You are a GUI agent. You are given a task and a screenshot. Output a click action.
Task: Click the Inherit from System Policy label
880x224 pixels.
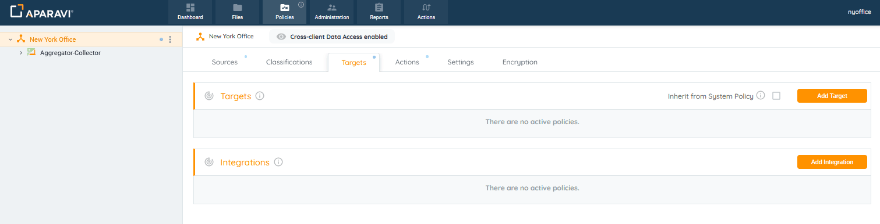pyautogui.click(x=711, y=96)
